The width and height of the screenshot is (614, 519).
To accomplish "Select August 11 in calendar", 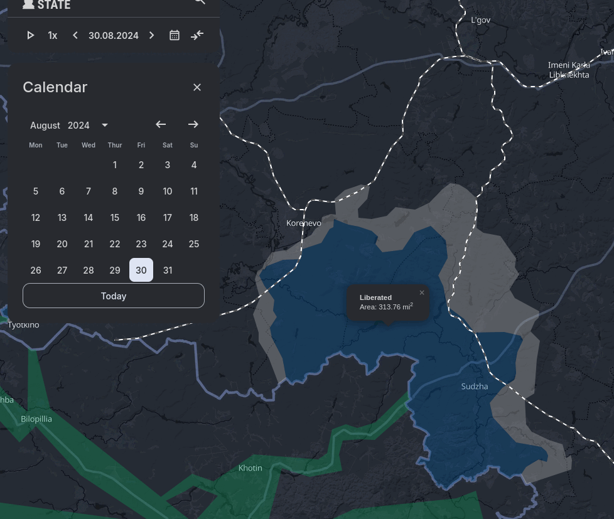I will coord(194,191).
